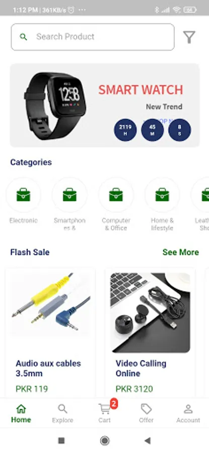Select the Computer & Office category icon
Image resolution: width=209 pixels, height=453 pixels.
point(116,195)
